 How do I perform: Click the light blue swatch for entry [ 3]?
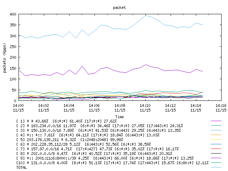click(x=216, y=130)
